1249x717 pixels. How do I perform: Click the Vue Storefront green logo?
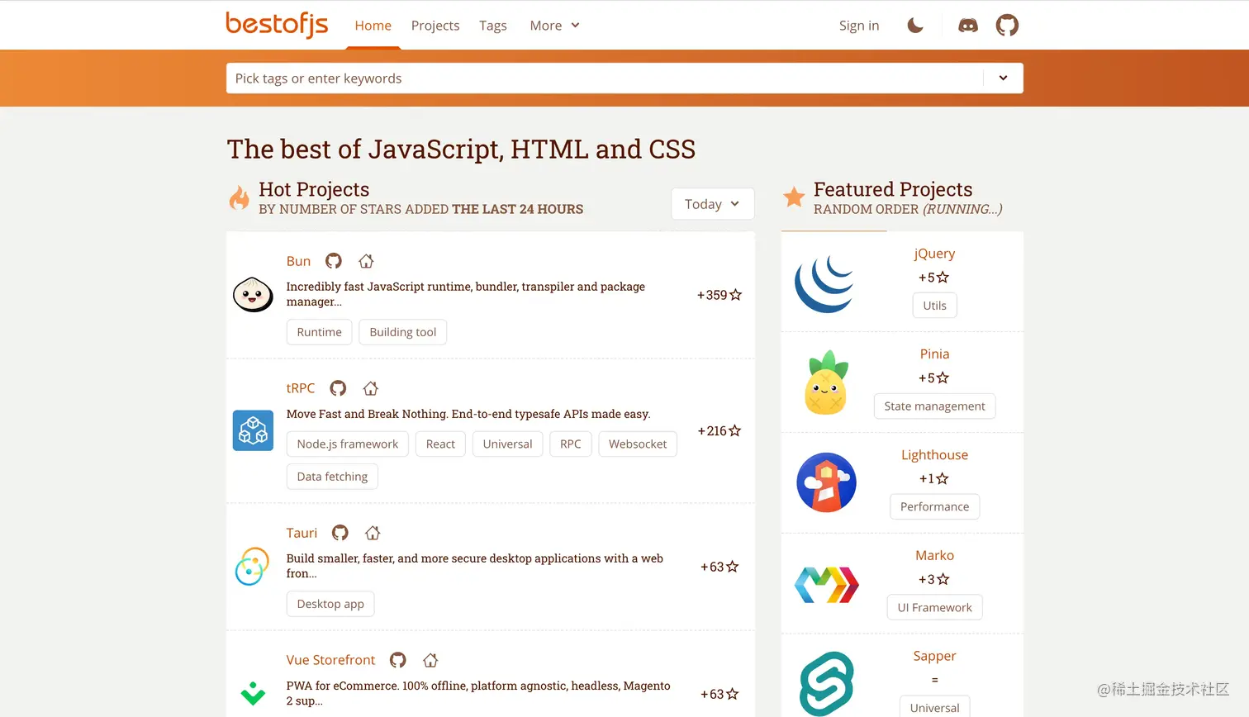253,693
